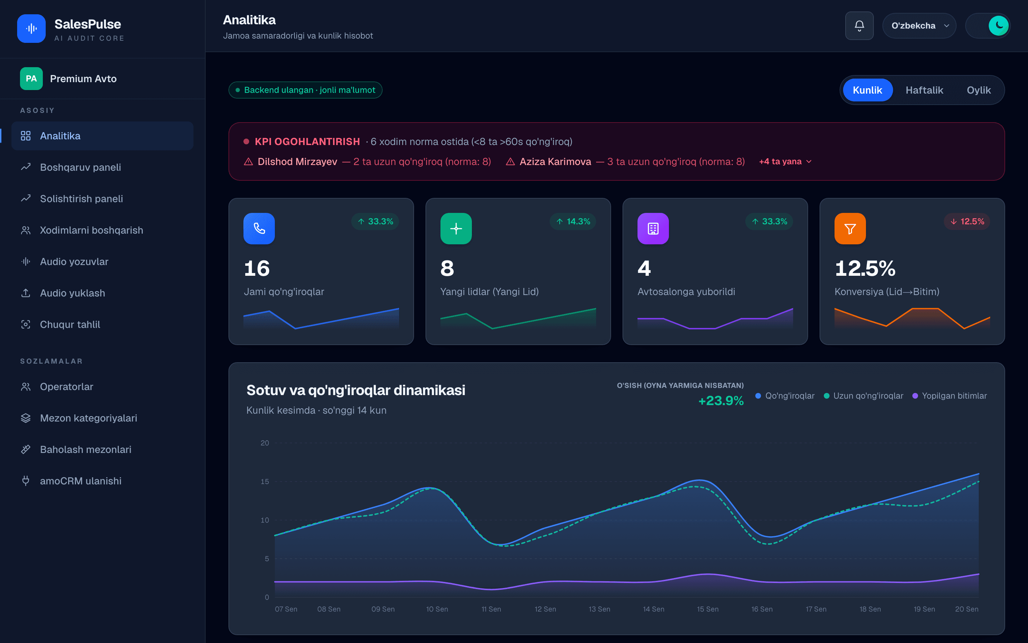
Task: Open Premium Avto company selector
Action: point(102,79)
